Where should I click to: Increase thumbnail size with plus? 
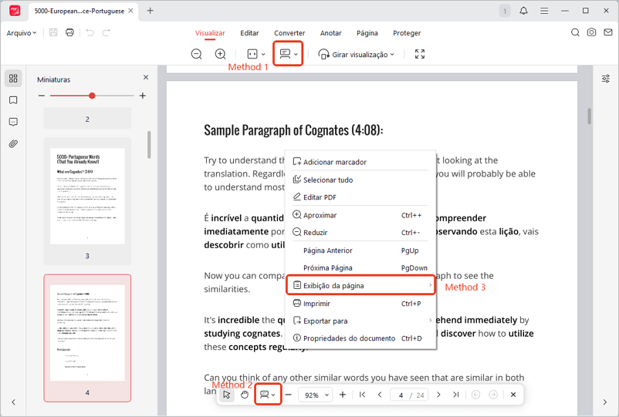143,96
